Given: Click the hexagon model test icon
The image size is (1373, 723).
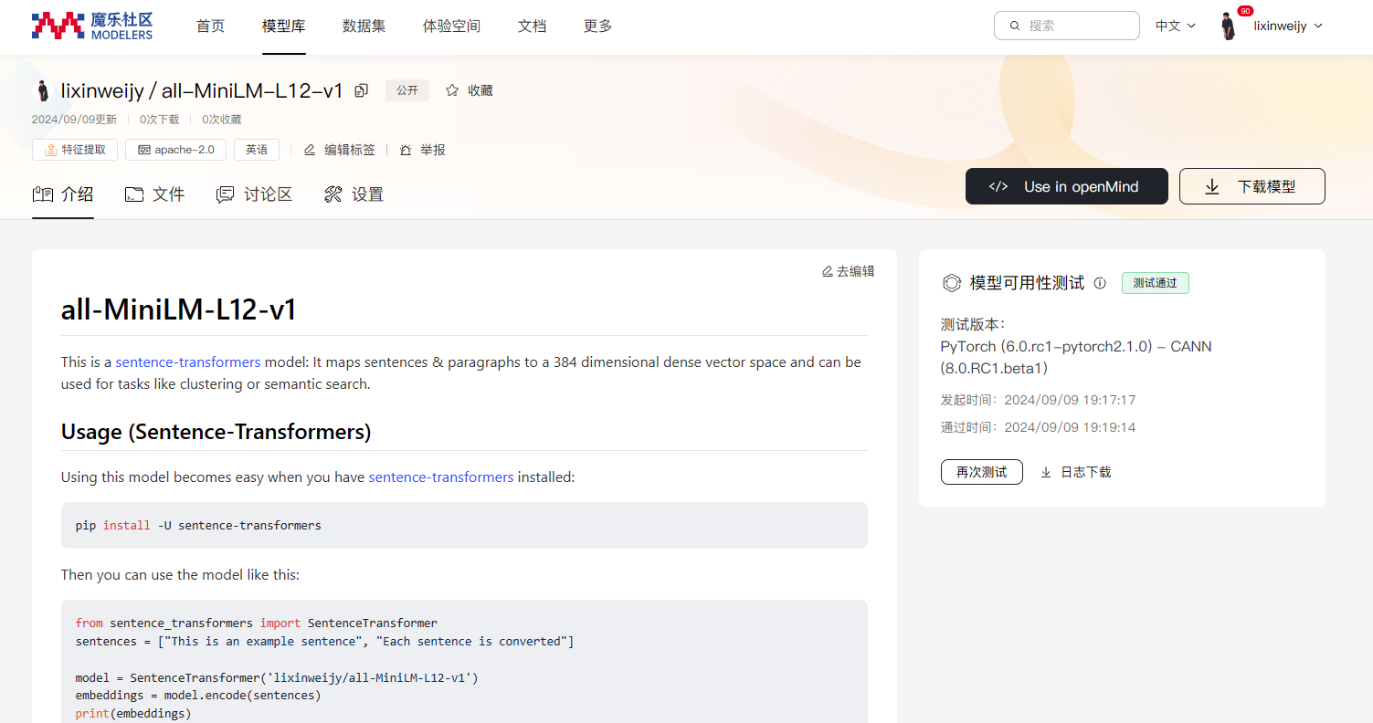Looking at the screenshot, I should coord(951,283).
